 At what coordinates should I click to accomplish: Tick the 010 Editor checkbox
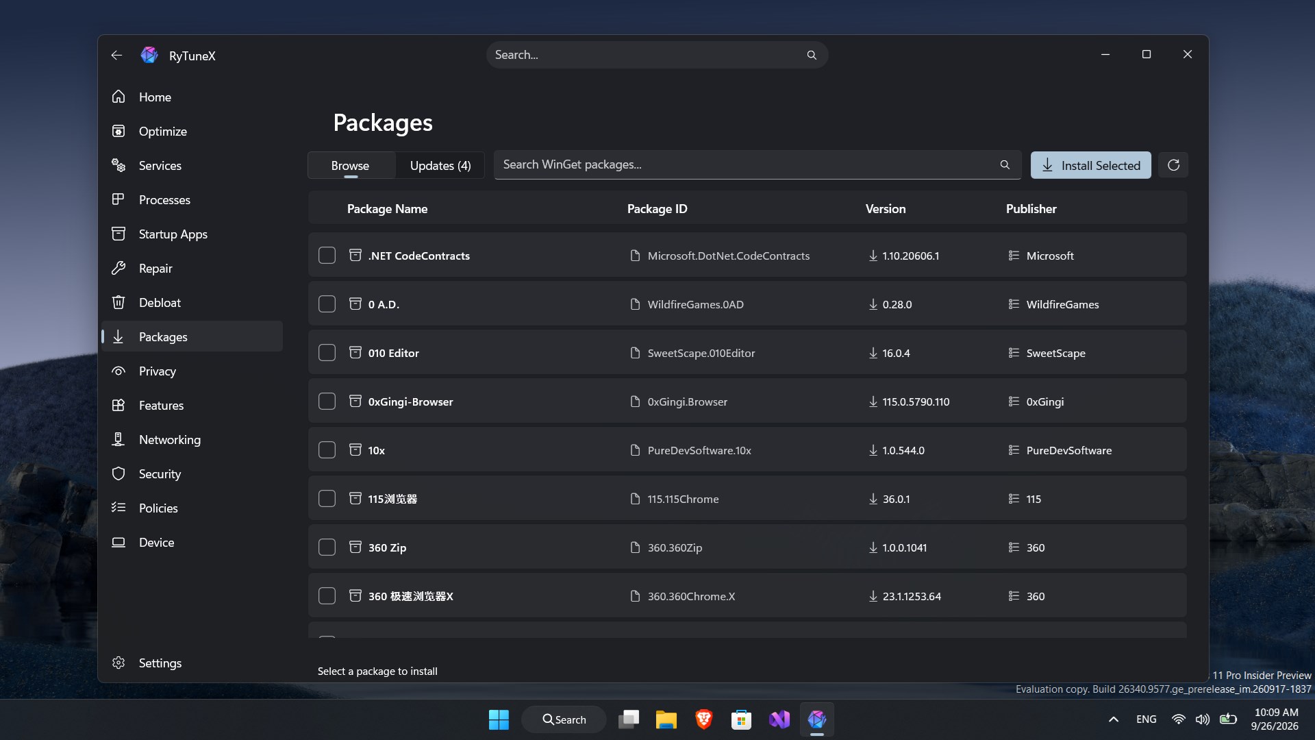[x=327, y=352]
